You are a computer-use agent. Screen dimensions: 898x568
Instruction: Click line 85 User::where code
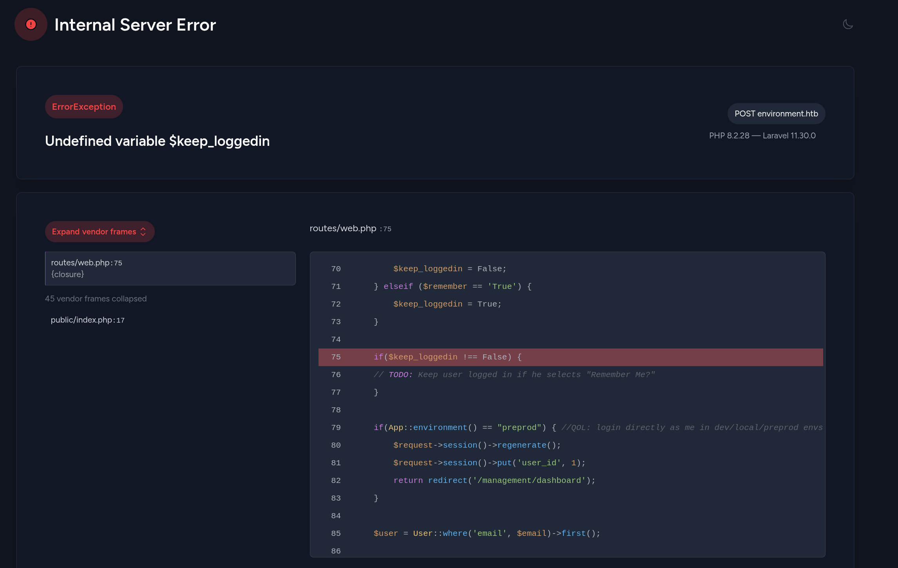pos(487,534)
